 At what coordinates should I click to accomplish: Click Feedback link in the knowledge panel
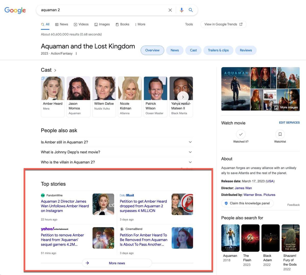293,205
